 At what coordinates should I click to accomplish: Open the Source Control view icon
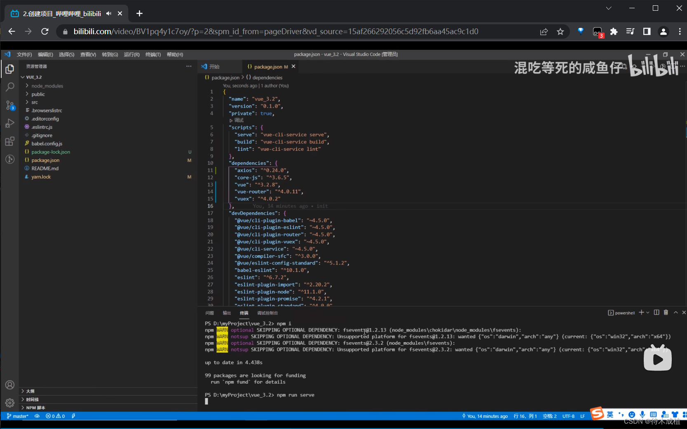(x=10, y=105)
